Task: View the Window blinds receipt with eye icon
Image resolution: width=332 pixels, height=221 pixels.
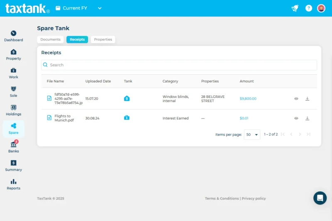Action: [296, 99]
